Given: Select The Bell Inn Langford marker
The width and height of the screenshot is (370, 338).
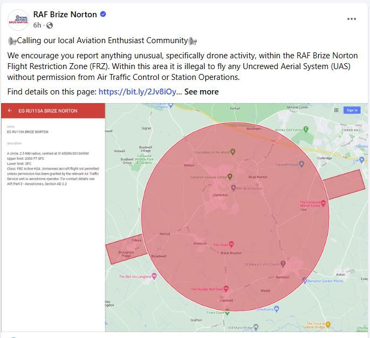Looking at the screenshot, I should click(154, 276).
